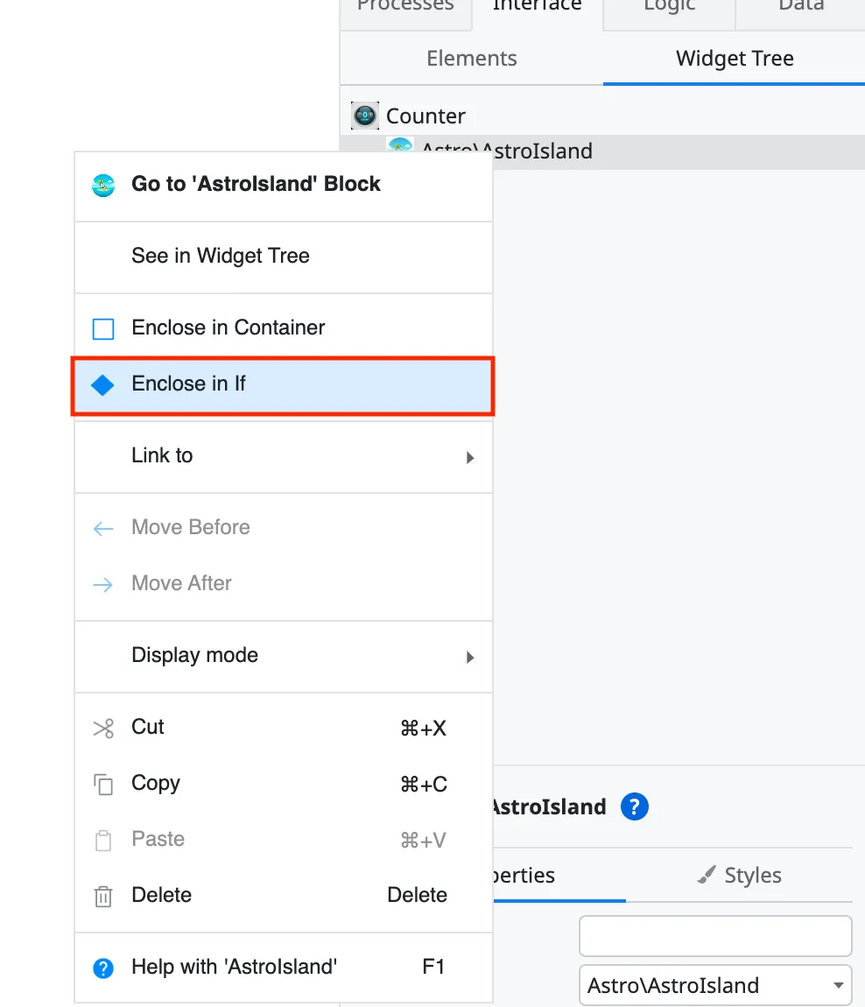Viewport: 865px width, 1007px height.
Task: Select Go to 'AstroIsland' Block
Action: (256, 184)
